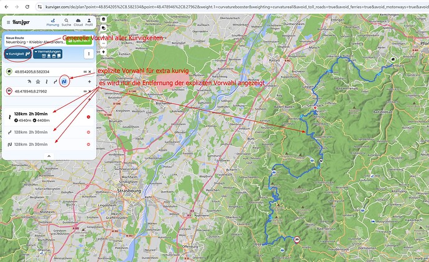
Task: Open the map layers button
Action: pyautogui.click(x=103, y=19)
